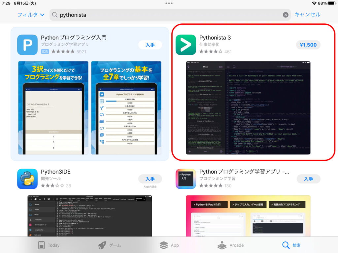
Task: Tap the ¥1,500 purchase button for Pythonista 3
Action: pyautogui.click(x=308, y=44)
